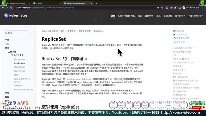
Task: Click the create-child-page pencil icon
Action: (x=174, y=34)
